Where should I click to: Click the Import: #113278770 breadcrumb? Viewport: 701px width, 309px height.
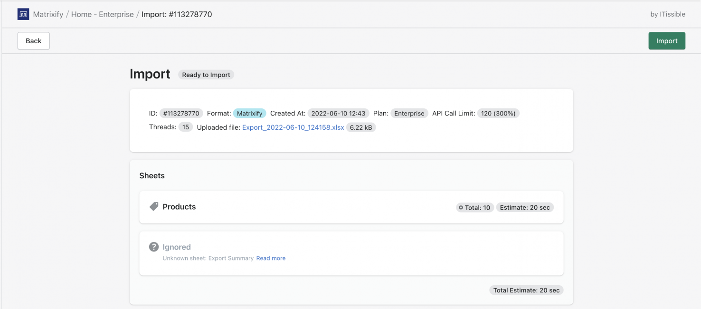pos(176,14)
